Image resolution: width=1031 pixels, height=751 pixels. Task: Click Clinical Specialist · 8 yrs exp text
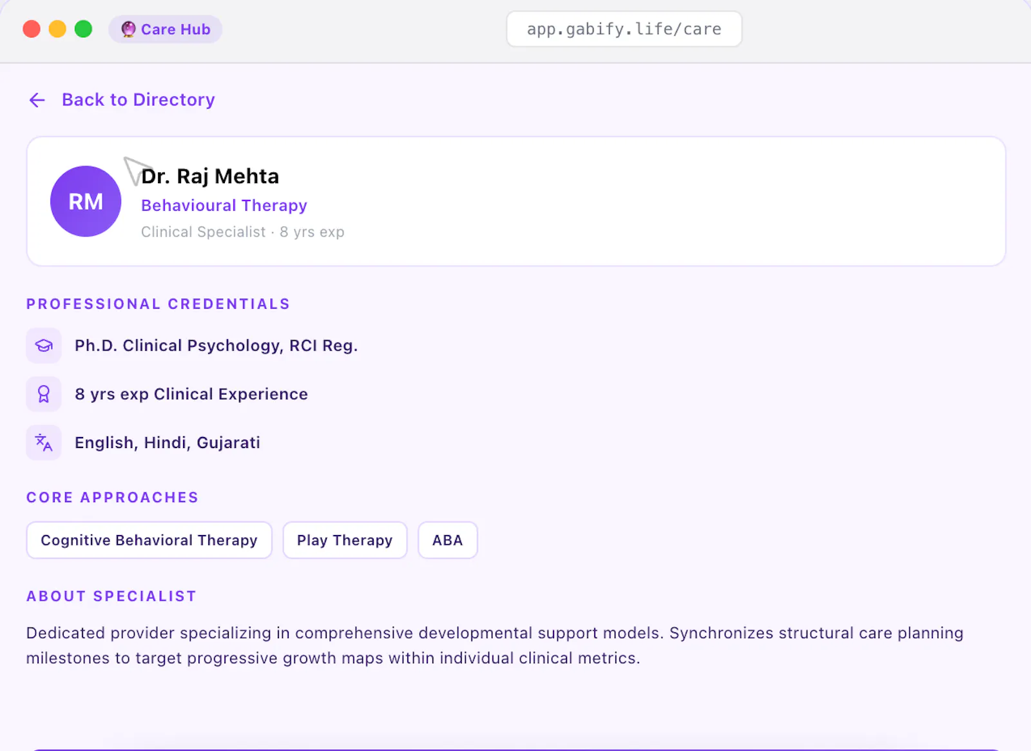[243, 232]
